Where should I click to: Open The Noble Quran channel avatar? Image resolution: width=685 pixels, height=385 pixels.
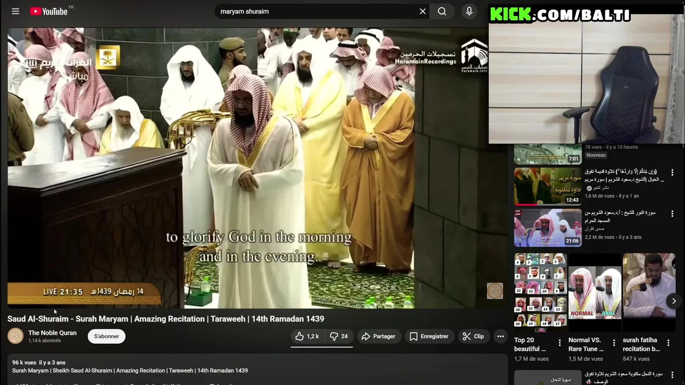[x=16, y=336]
